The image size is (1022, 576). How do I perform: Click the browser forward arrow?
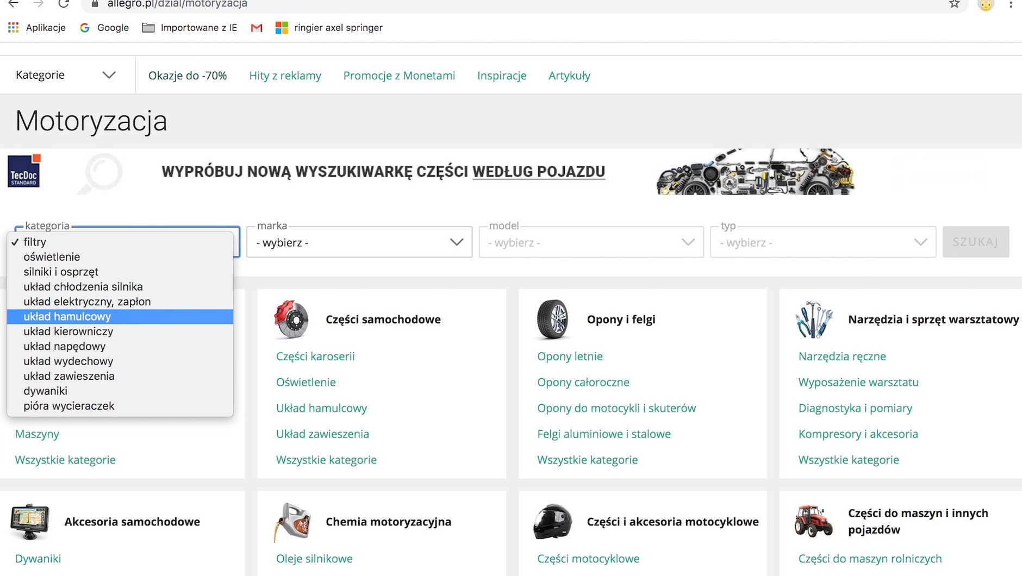[38, 4]
